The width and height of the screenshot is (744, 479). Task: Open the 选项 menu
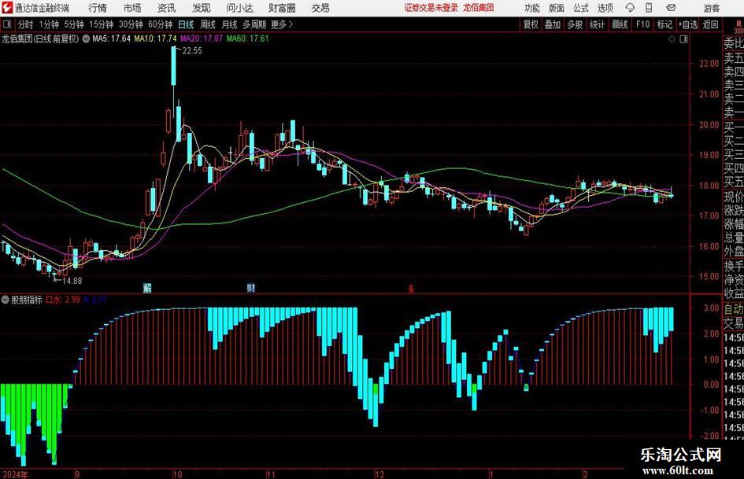pyautogui.click(x=605, y=8)
